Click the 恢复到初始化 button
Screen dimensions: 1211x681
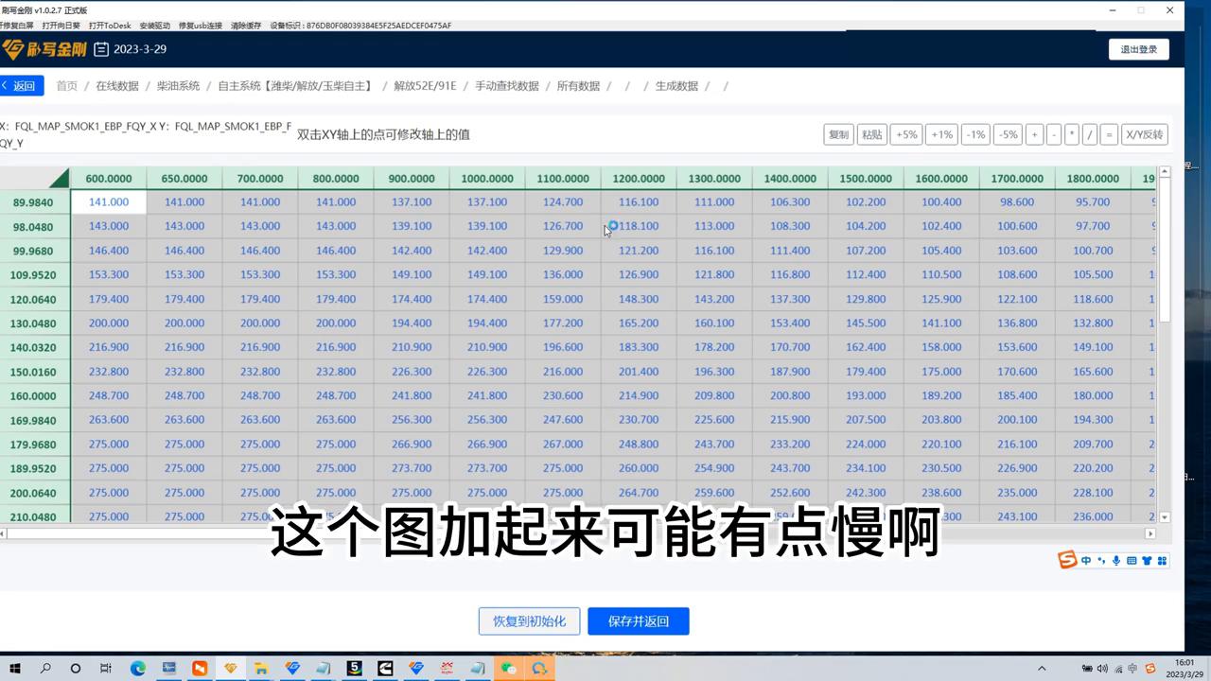[529, 620]
